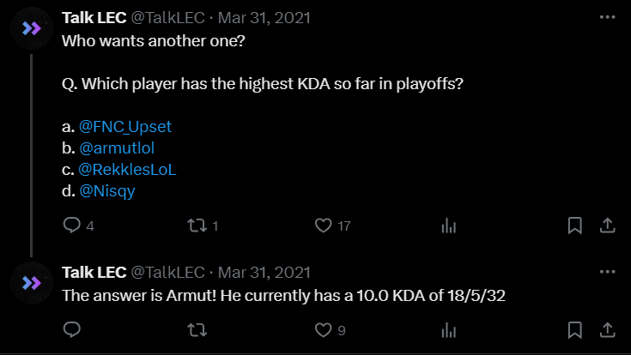Share the KDA question tweet
The width and height of the screenshot is (631, 355).
point(606,226)
